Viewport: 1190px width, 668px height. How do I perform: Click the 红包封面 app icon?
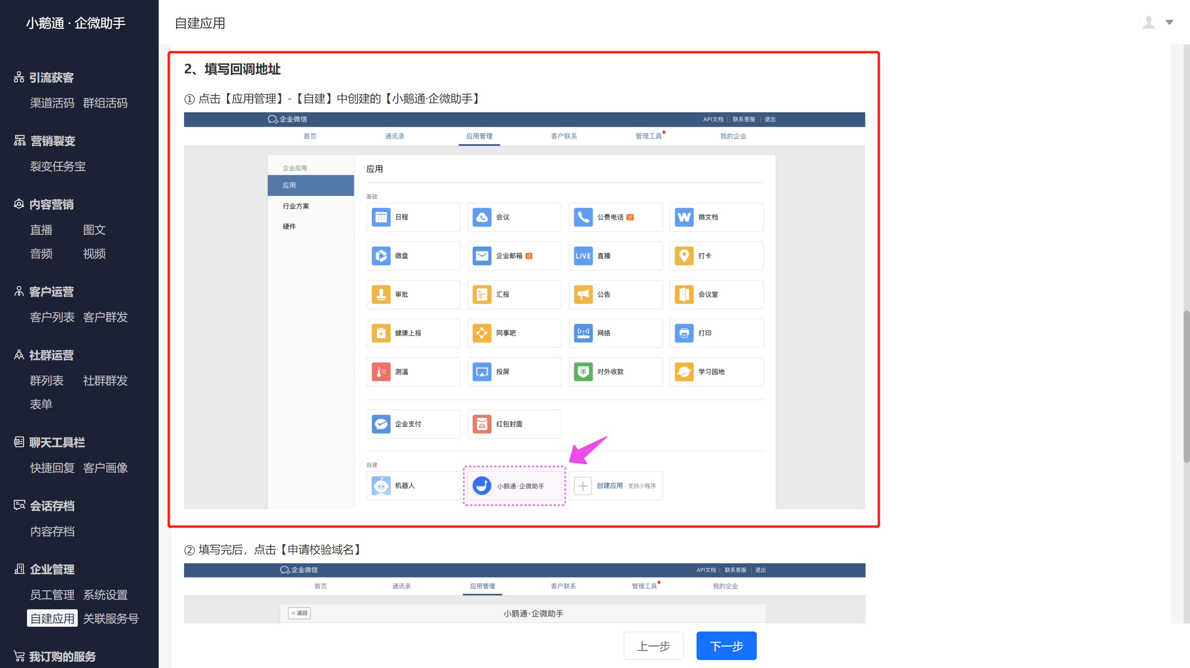(x=482, y=424)
